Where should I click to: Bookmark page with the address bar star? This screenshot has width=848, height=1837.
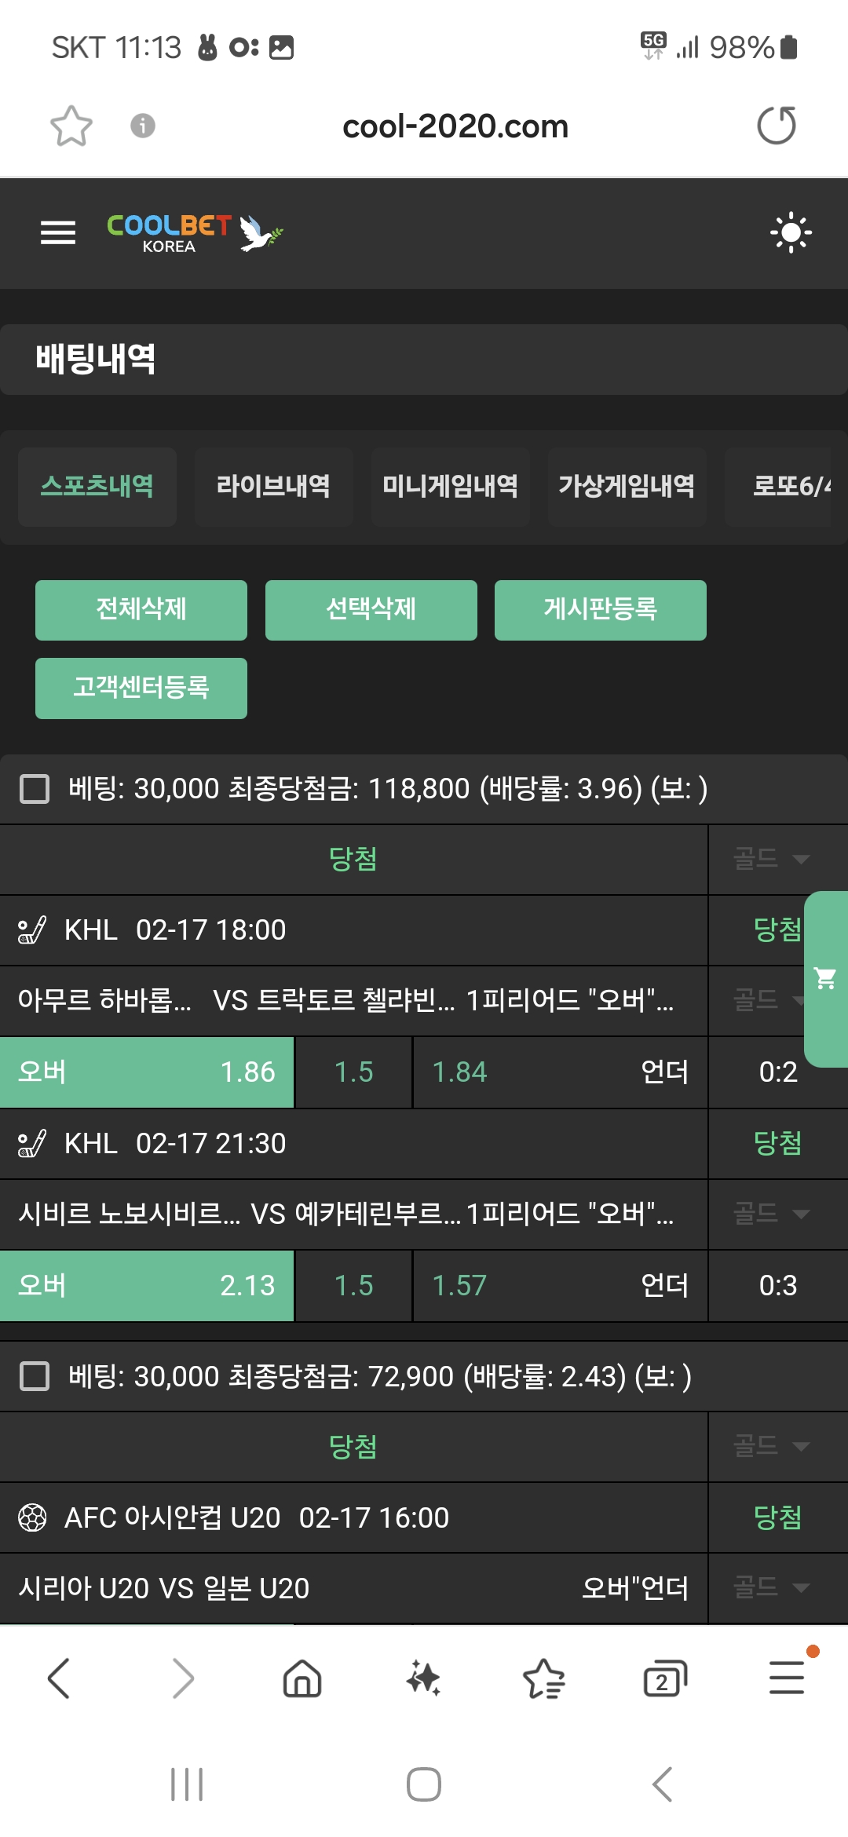[71, 126]
